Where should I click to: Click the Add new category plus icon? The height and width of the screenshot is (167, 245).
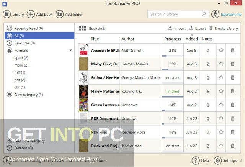tap(9, 141)
